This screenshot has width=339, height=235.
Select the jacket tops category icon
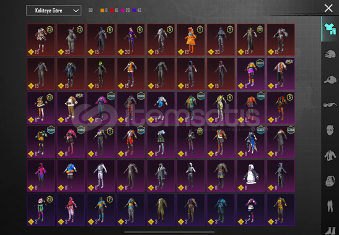pos(330,156)
